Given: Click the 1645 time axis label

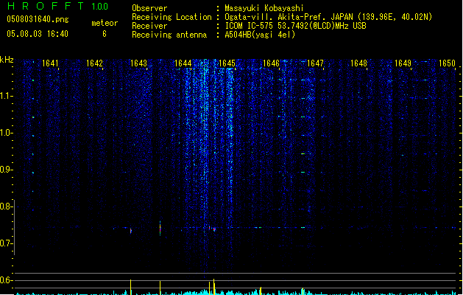Looking at the screenshot, I should click(x=227, y=63).
